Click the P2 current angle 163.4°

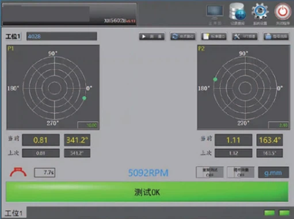coord(270,140)
